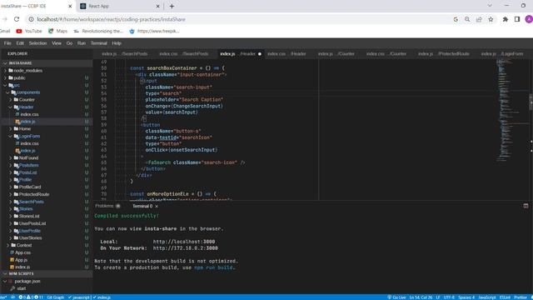Select the UserPostsList folder
Image resolution: width=533 pixels, height=300 pixels.
[32, 223]
